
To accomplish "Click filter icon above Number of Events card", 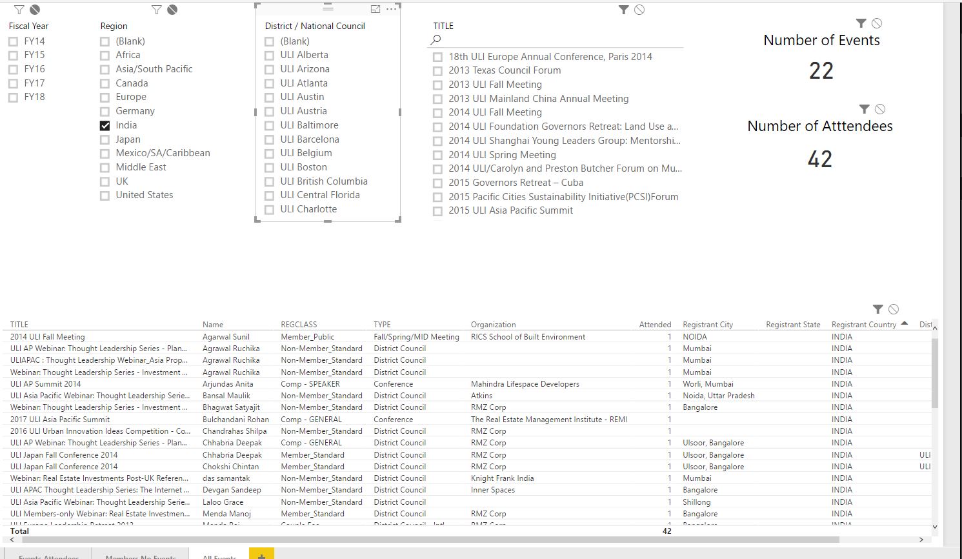I will (861, 23).
